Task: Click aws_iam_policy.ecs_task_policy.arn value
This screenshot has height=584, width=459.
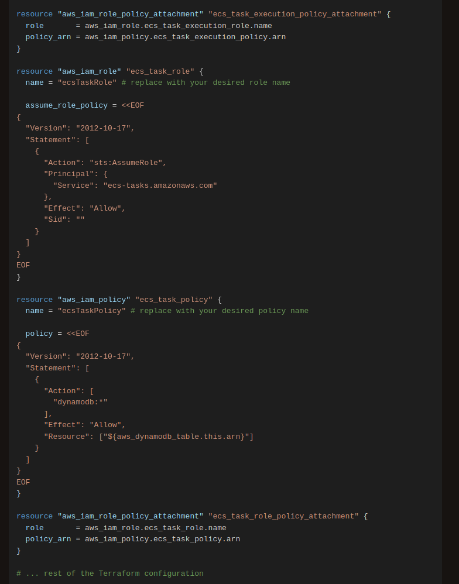Action: tap(162, 539)
